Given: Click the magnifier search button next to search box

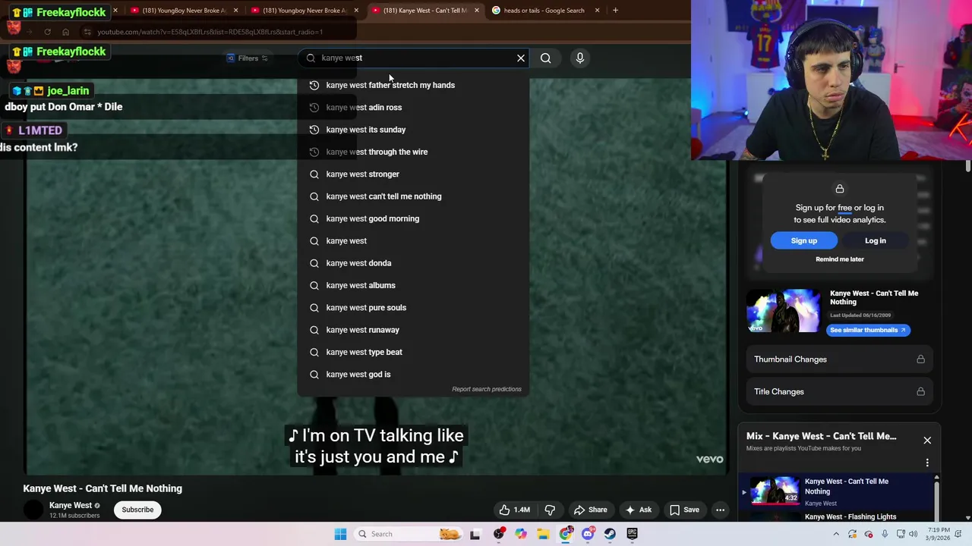Looking at the screenshot, I should click(545, 58).
